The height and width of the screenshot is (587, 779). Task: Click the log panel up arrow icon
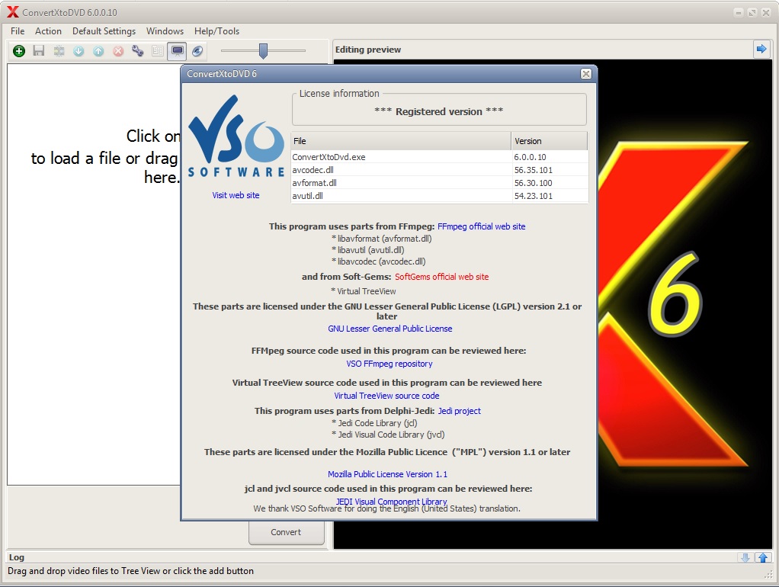pyautogui.click(x=763, y=558)
